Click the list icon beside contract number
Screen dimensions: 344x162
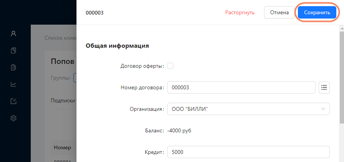(324, 87)
